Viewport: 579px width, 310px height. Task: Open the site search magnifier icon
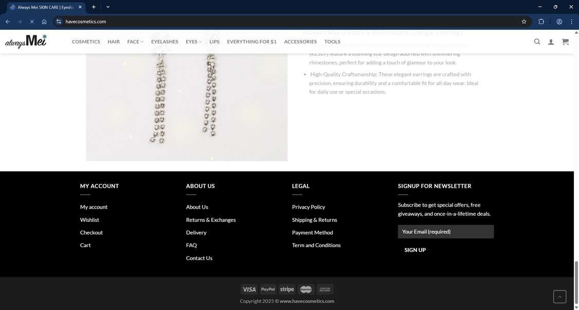pos(537,41)
